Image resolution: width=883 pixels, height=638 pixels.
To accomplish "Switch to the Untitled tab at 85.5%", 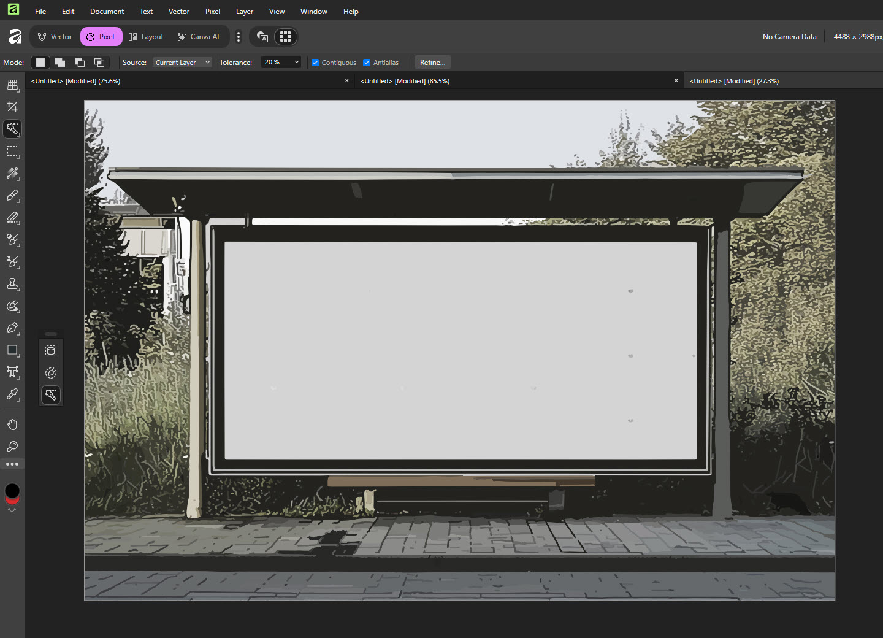I will (519, 81).
